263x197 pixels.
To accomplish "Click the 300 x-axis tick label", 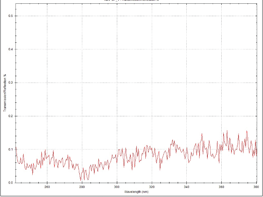I will tap(117, 187).
